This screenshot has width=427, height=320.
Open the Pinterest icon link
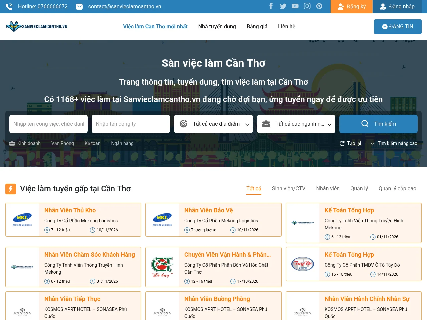tap(319, 6)
